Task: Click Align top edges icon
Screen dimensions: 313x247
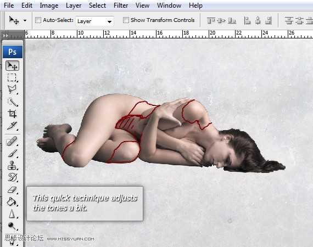Action: click(x=211, y=20)
